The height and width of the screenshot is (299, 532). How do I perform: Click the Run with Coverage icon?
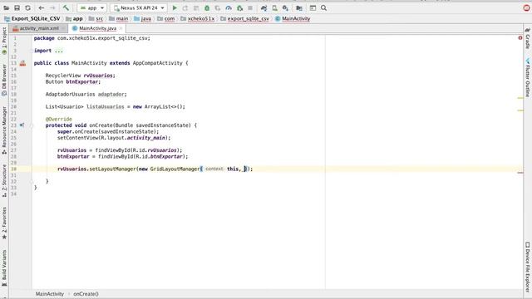pos(218,7)
